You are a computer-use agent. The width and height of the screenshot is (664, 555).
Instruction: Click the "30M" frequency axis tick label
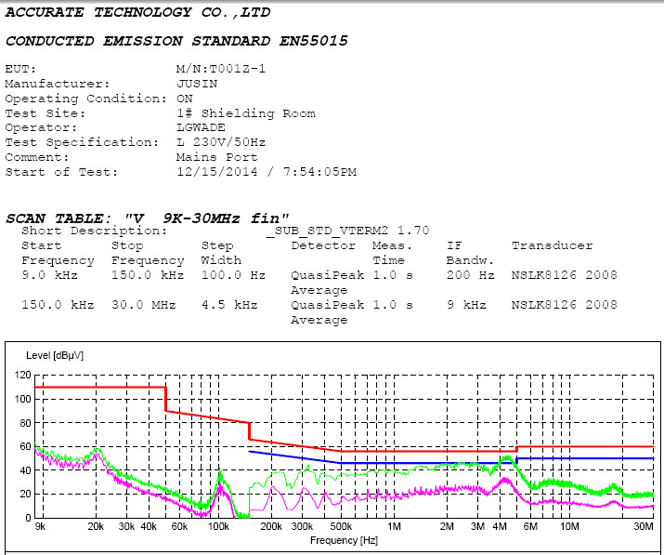643,527
